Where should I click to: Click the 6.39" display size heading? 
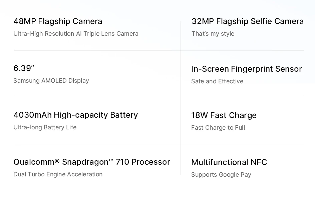[24, 68]
